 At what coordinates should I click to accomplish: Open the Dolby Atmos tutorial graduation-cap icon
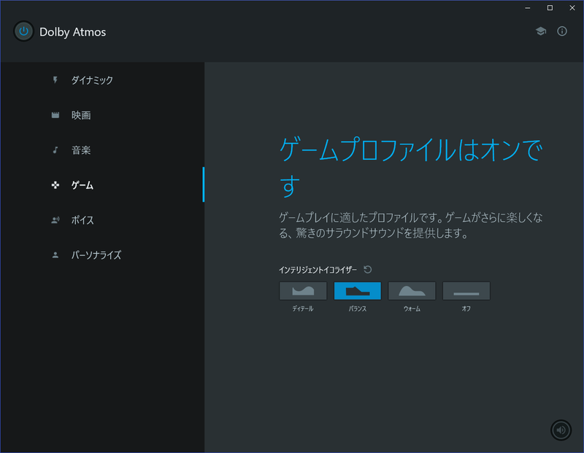[540, 31]
